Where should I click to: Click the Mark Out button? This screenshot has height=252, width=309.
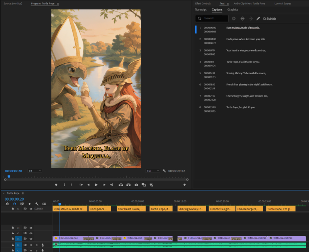coord(71,185)
